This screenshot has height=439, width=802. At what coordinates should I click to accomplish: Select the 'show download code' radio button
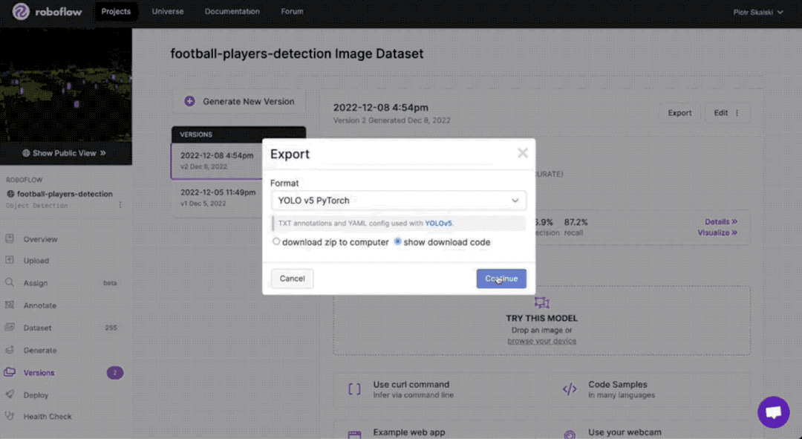397,241
